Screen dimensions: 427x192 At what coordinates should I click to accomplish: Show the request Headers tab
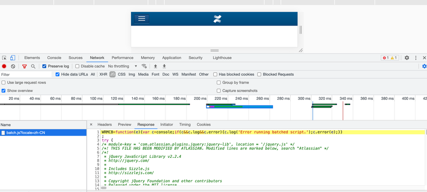[105, 125]
